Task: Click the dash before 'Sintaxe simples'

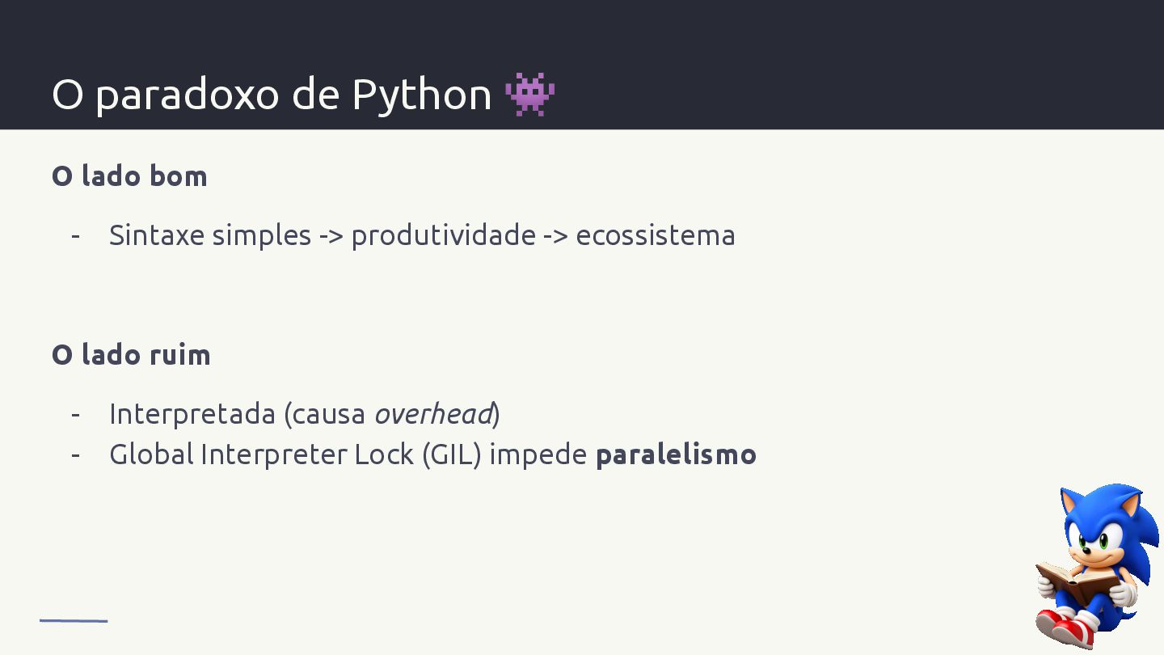Action: [75, 235]
